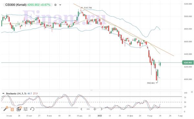Zoom out using the minus button
This screenshot has width=194, height=119.
(x=88, y=109)
